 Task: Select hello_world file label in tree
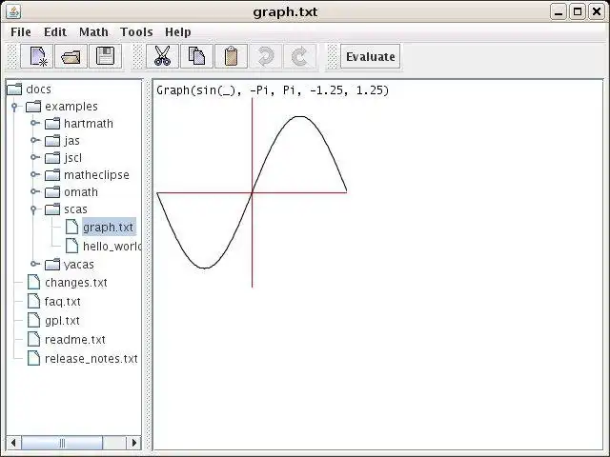tap(112, 246)
